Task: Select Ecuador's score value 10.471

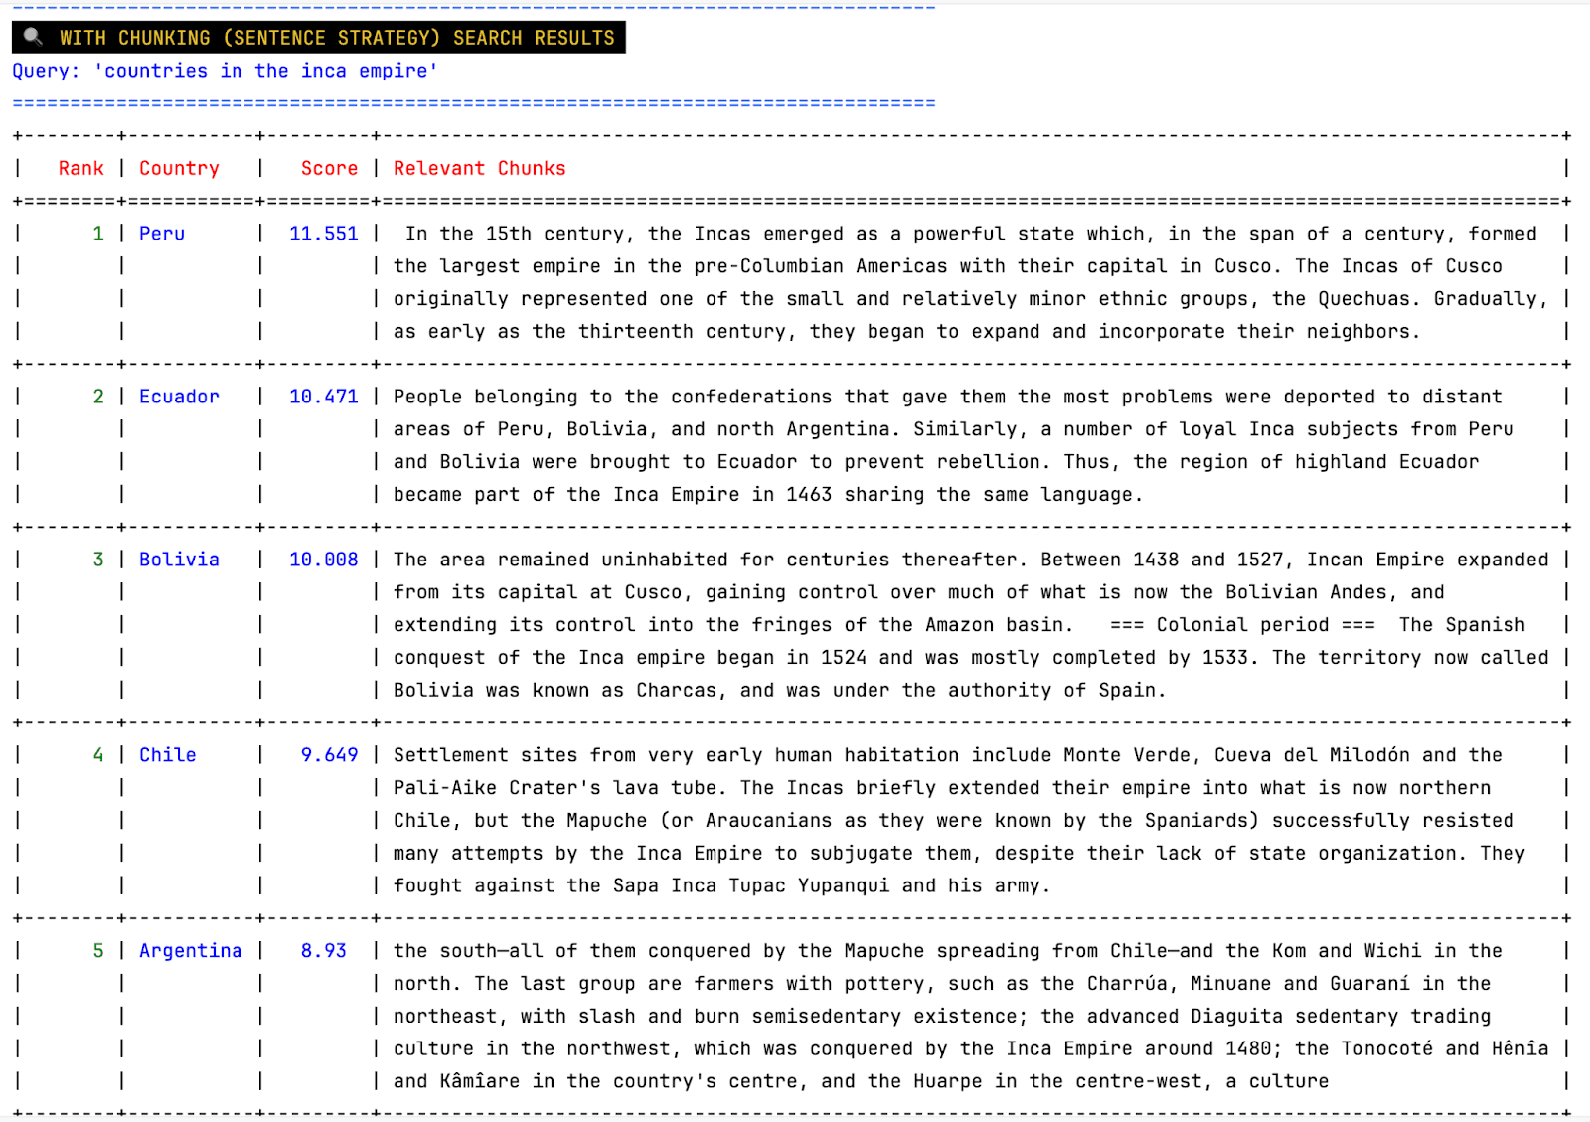Action: point(323,396)
